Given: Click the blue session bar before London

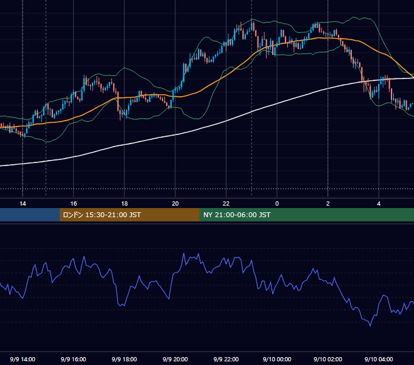Looking at the screenshot, I should tap(30, 215).
